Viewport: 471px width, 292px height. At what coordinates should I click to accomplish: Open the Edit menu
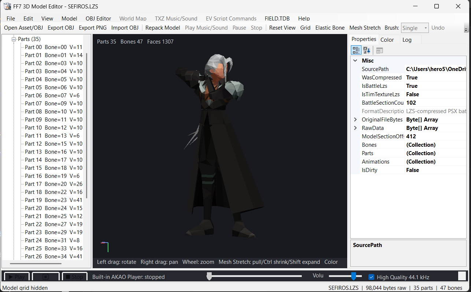(x=28, y=18)
